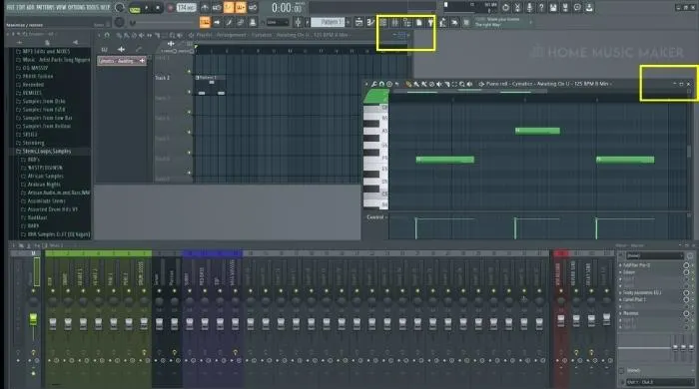699x389 pixels.
Task: Open the Line snap selector dropdown
Action: 277,22
